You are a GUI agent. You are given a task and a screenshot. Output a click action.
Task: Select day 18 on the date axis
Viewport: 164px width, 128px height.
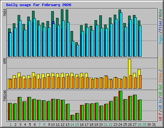(91, 124)
